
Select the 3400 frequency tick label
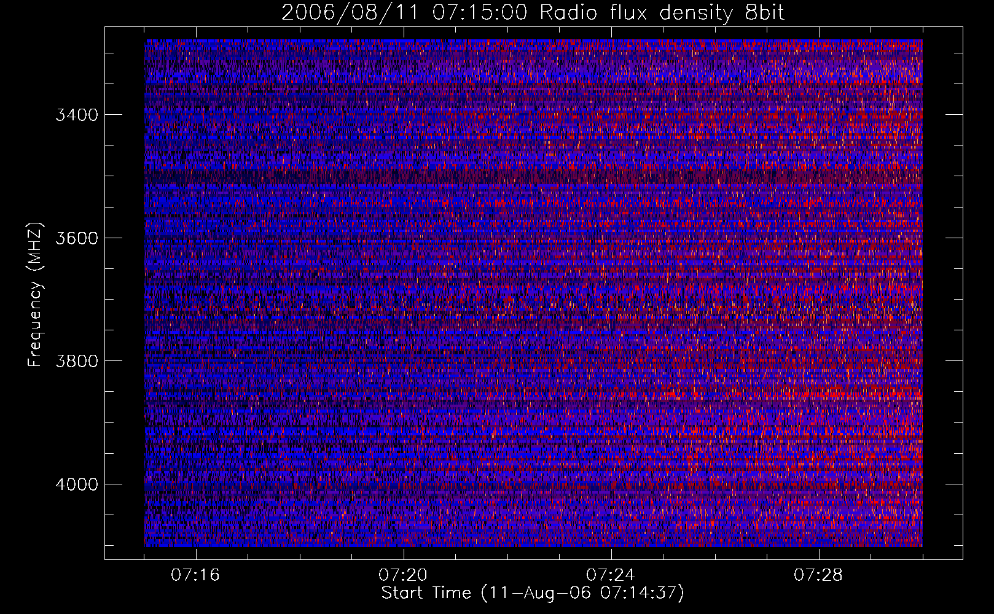tap(77, 115)
